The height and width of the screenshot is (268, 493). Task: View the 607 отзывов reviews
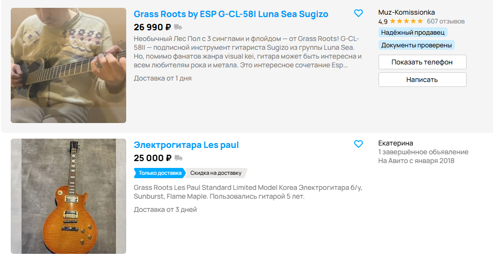click(446, 21)
